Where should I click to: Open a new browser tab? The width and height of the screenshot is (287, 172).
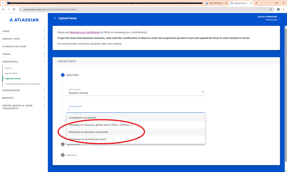click(x=256, y=3)
